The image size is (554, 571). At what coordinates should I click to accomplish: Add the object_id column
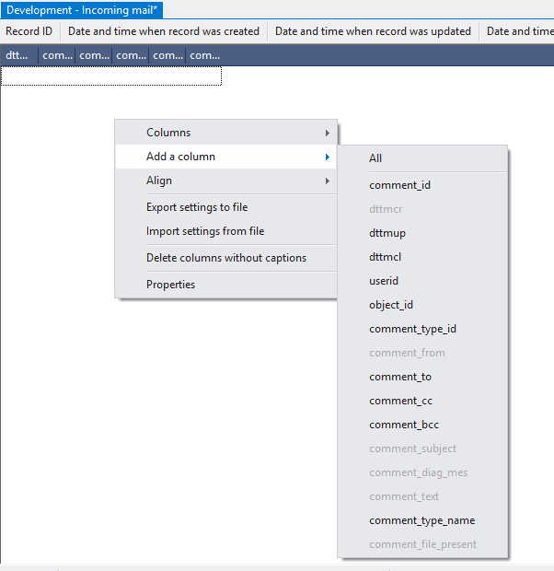click(391, 305)
